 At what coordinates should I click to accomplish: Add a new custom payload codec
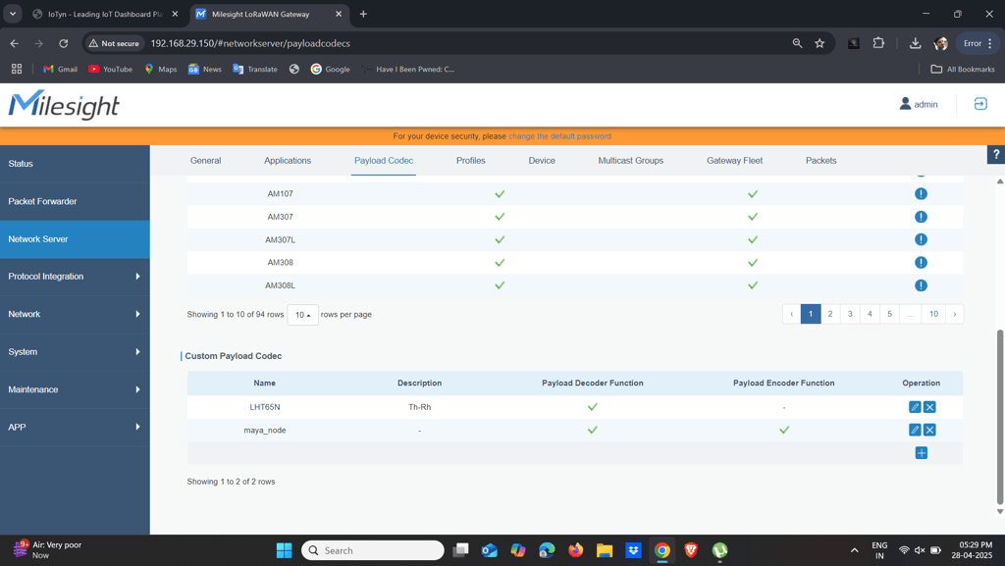[x=921, y=453]
